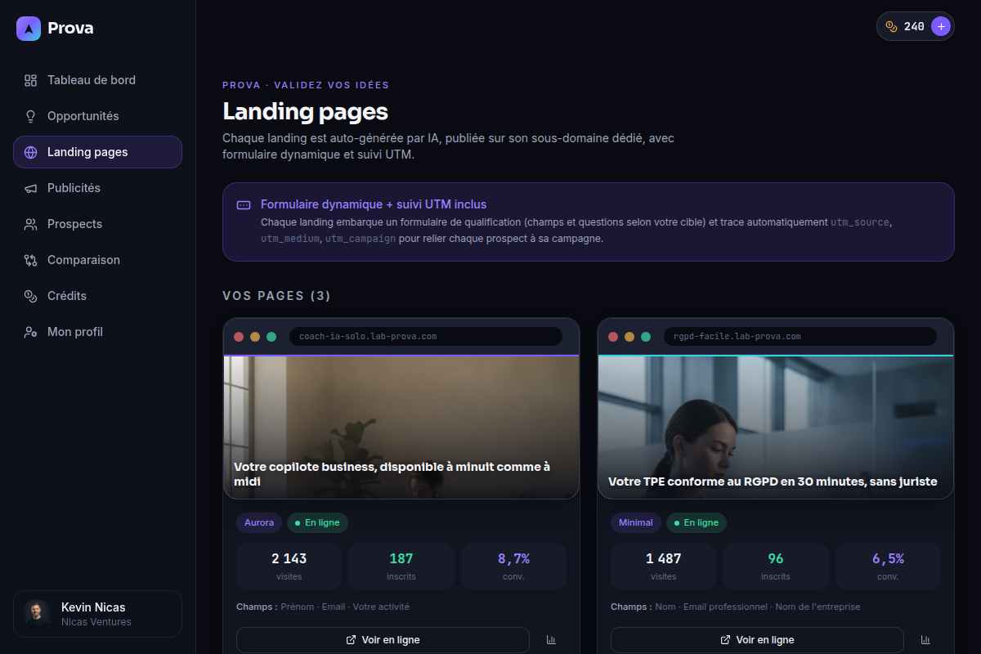Click the rgpd-facile.lab-prova.com URL bar
This screenshot has height=654, width=981.
click(x=800, y=336)
